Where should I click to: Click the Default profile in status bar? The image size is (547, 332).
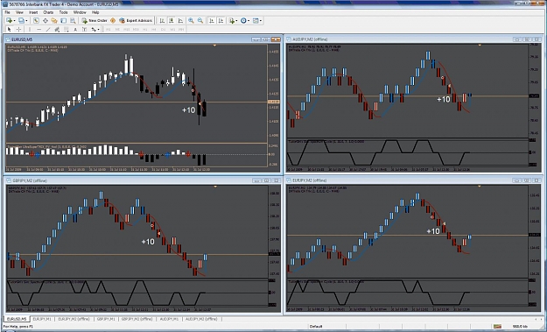click(316, 327)
